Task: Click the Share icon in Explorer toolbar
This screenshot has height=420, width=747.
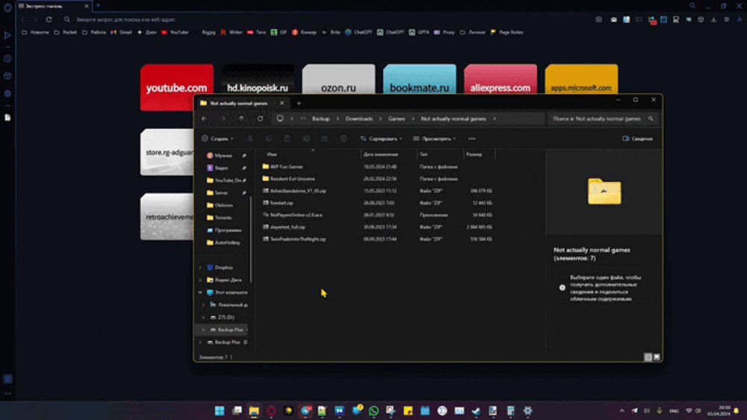Action: (x=324, y=139)
